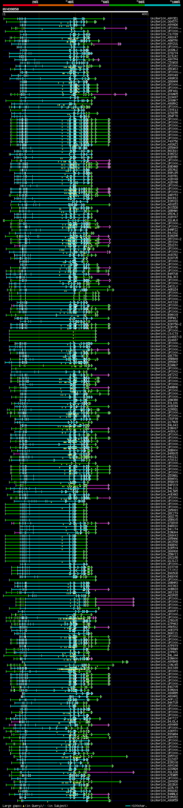Click label UniRef100_B2RY56-2

pyautogui.click(x=166, y=324)
